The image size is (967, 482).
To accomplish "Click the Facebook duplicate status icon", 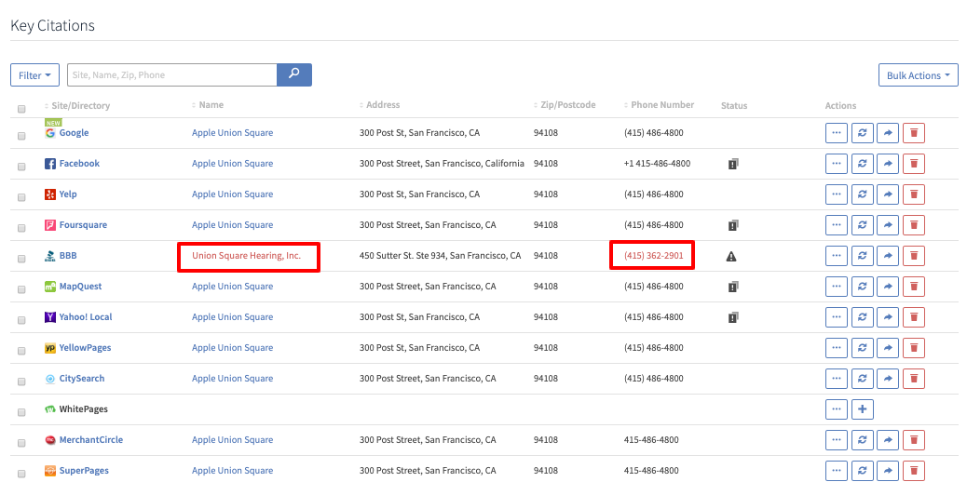I will 732,164.
